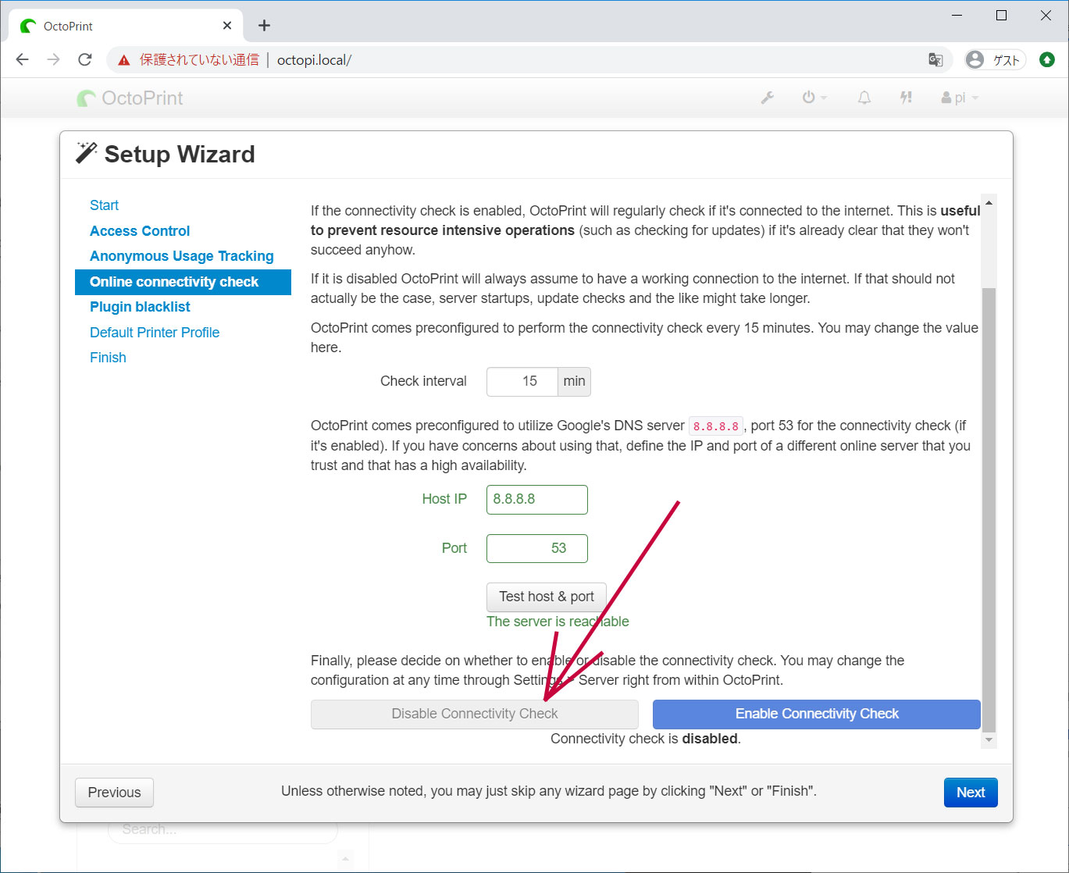Click the Check interval input field
The image size is (1069, 873).
coord(522,382)
